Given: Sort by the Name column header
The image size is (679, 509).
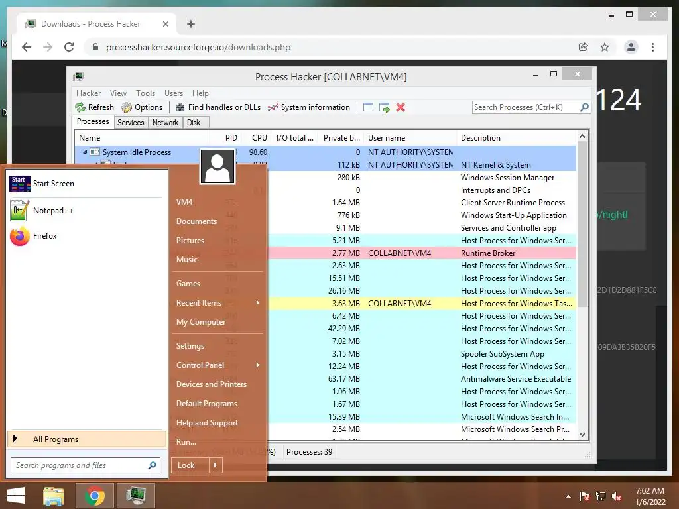Looking at the screenshot, I should click(x=142, y=138).
